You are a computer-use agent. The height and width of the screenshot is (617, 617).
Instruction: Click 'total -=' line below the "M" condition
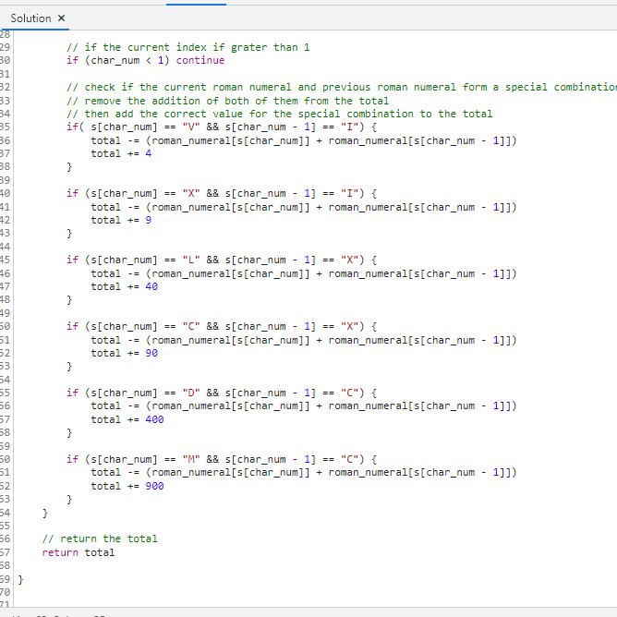(x=304, y=473)
